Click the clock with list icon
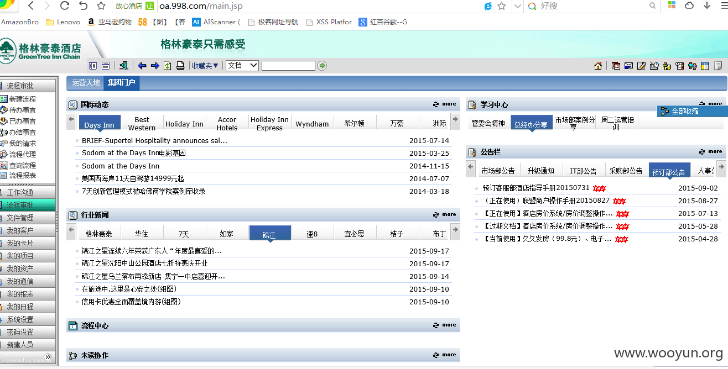The image size is (728, 369). [680, 66]
